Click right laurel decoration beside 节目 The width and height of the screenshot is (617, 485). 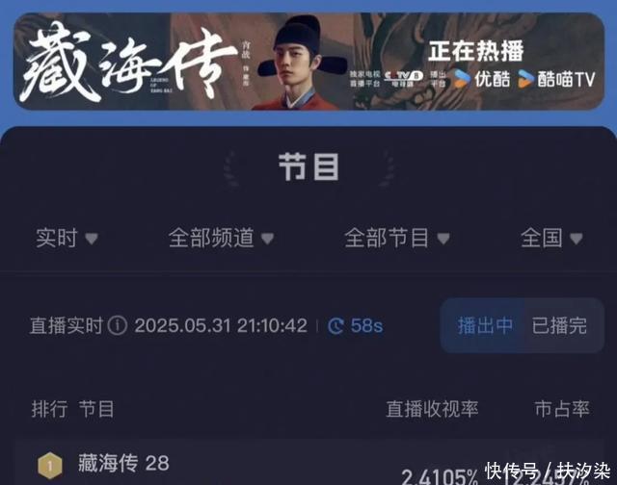pos(386,168)
